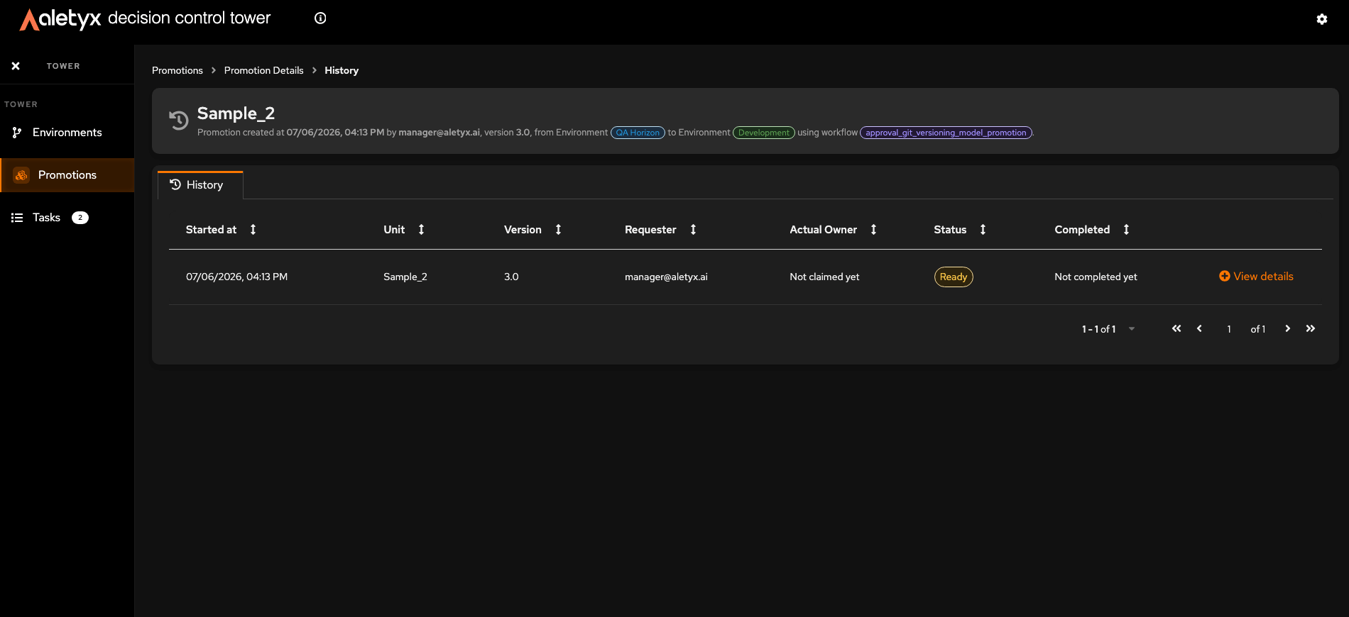Click the info icon beside the title
Viewport: 1349px width, 617px height.
320,18
